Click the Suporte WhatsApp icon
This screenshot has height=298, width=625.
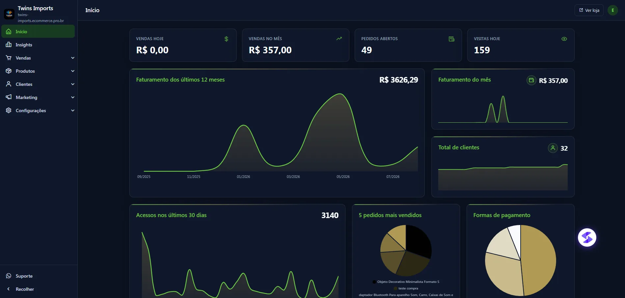click(9, 276)
